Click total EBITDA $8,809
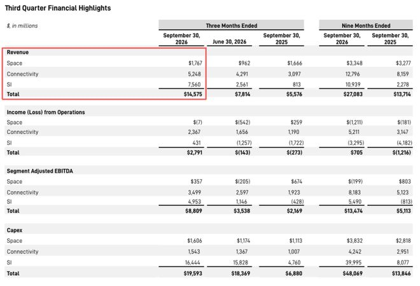The width and height of the screenshot is (420, 286). click(193, 211)
